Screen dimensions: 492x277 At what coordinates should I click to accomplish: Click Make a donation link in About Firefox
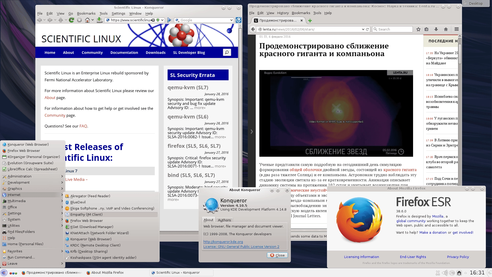[433, 232]
